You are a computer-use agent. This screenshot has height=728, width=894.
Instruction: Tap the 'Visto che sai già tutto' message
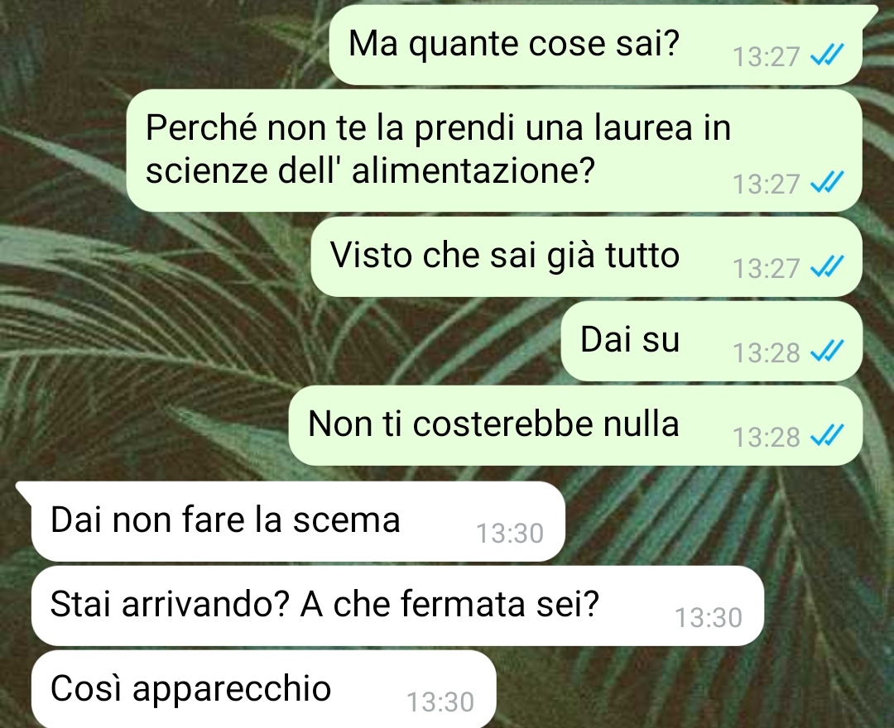[586, 256]
